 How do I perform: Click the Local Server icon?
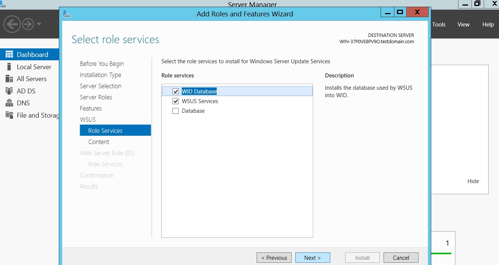(9, 67)
